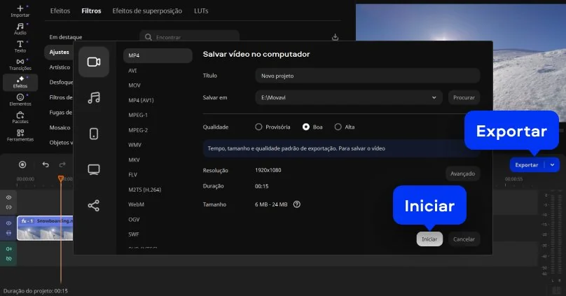Open the share online export icon
566x296 pixels.
coord(94,205)
